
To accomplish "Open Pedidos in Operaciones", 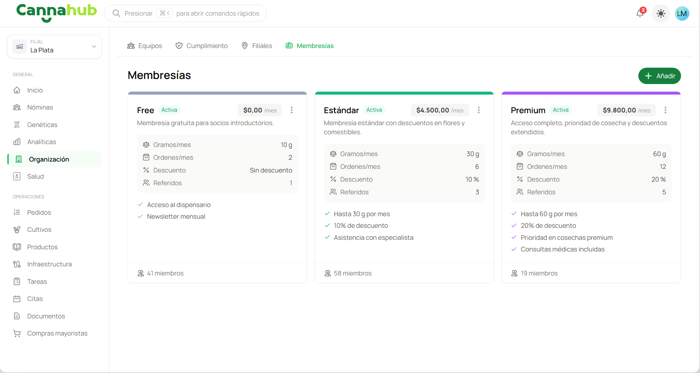I will (x=54, y=213).
